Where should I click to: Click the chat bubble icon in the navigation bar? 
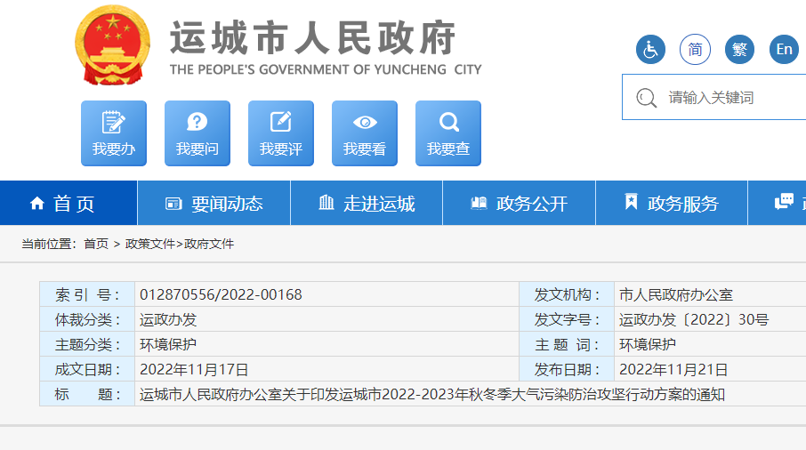pos(784,202)
